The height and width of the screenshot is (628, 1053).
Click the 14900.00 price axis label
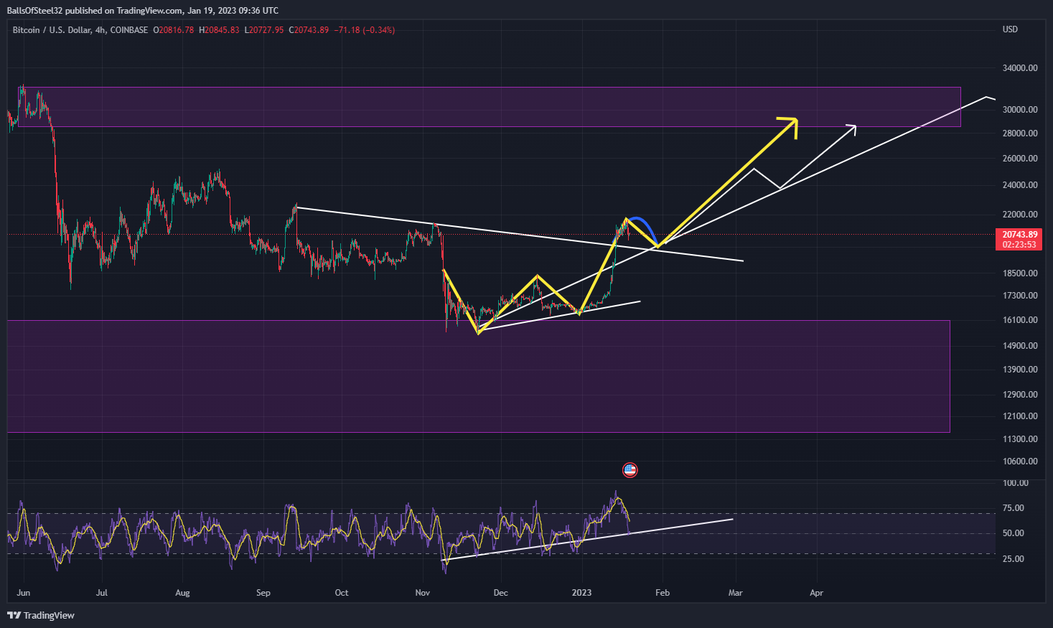click(x=1020, y=346)
